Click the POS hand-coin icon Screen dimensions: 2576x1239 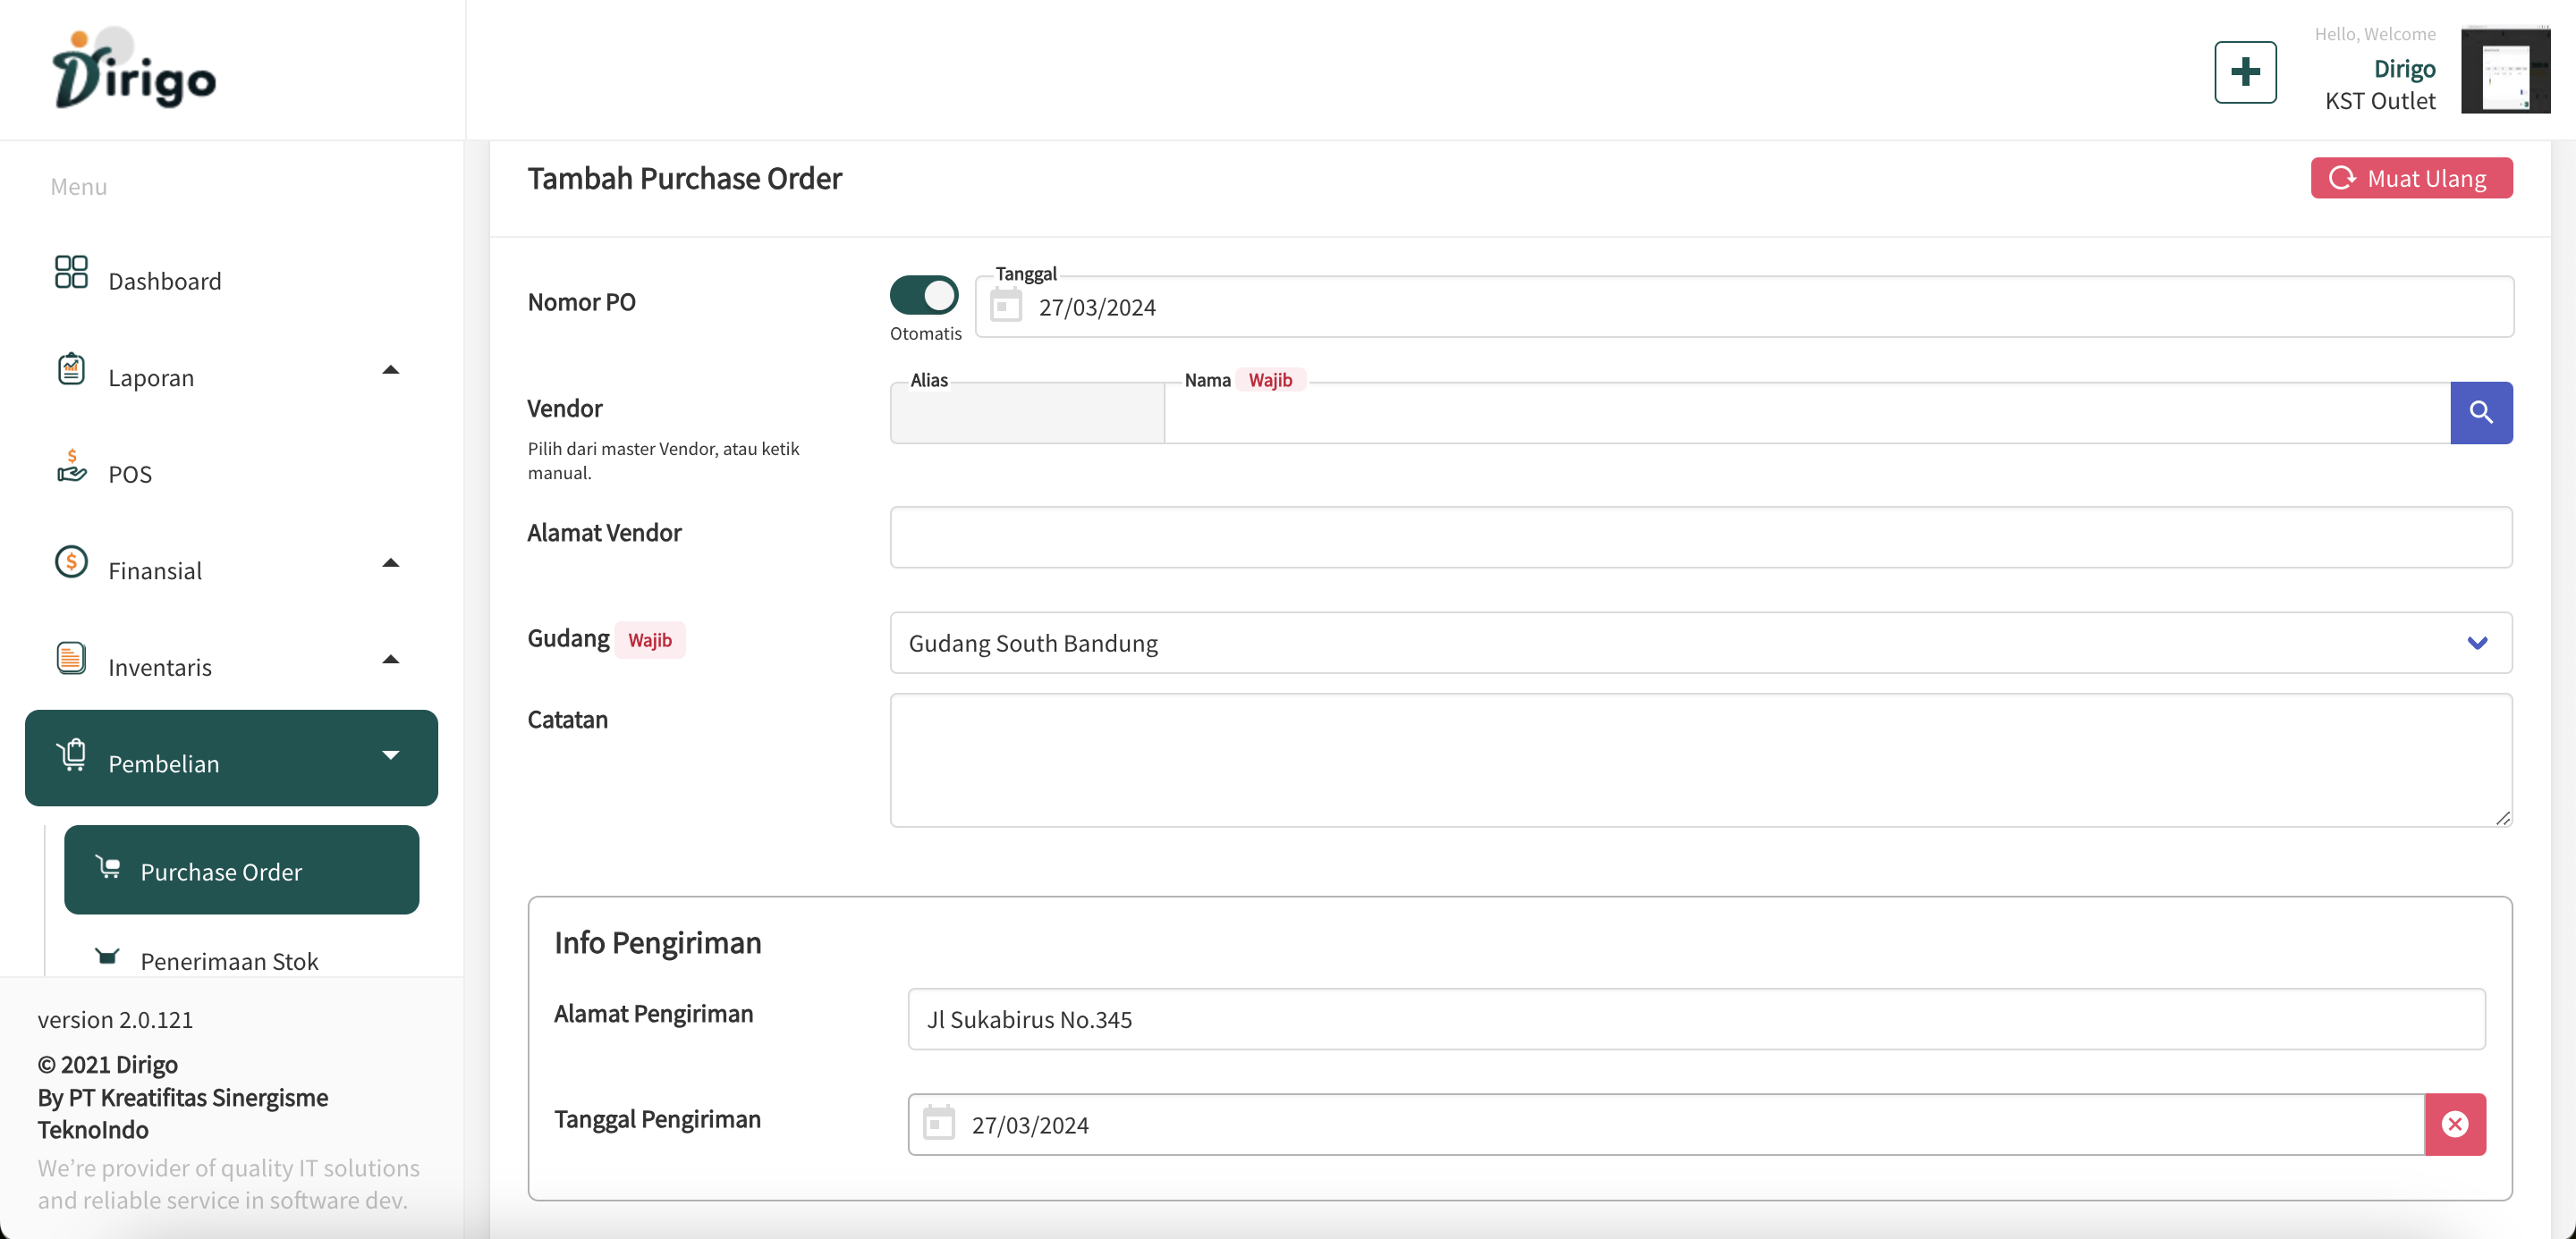(71, 467)
